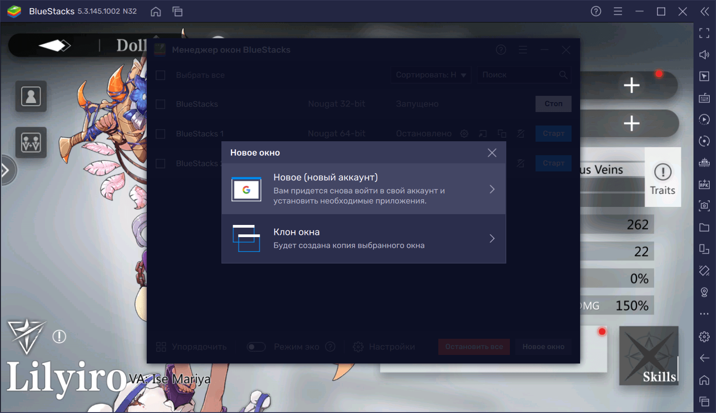Click the shortcut icon for BlueStacks 1 row
Screen dimensions: 716x413
pos(483,134)
